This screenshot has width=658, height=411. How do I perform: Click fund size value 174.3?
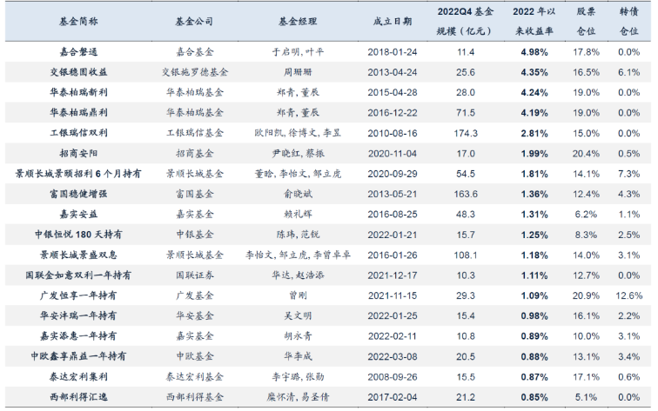466,133
